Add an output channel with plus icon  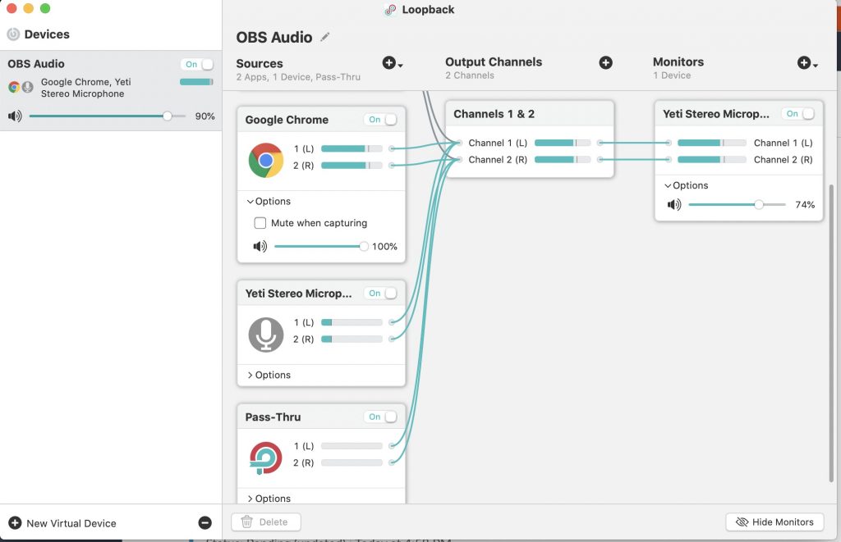(605, 62)
